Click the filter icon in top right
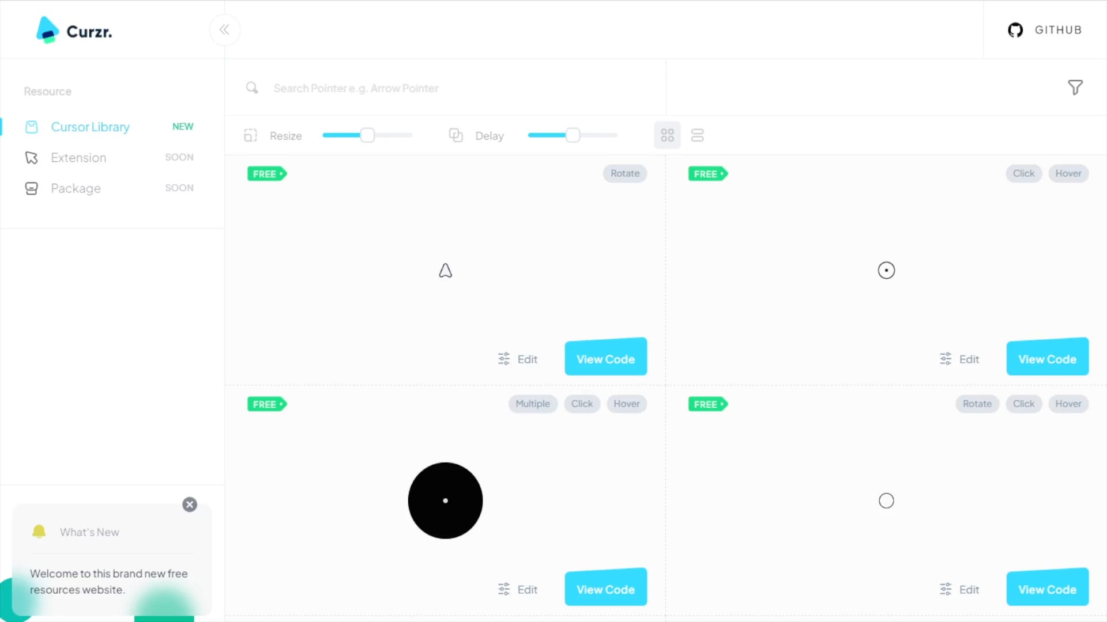The image size is (1107, 622). point(1075,88)
